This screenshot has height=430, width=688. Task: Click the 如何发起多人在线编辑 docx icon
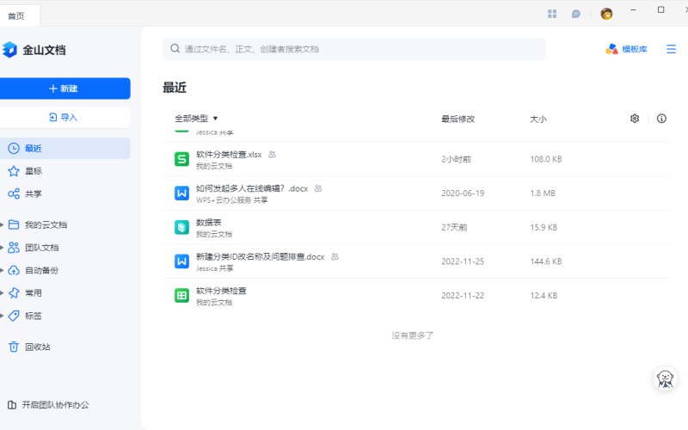(x=181, y=193)
